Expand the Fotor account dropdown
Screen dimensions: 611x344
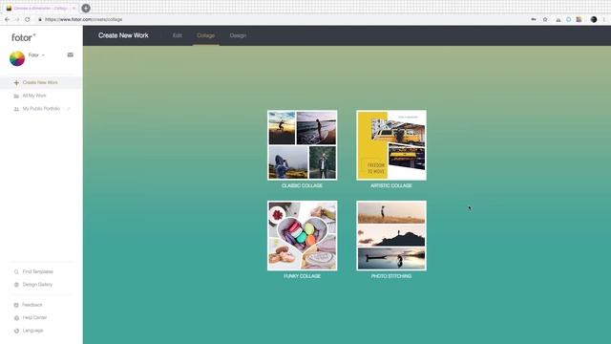coord(36,55)
